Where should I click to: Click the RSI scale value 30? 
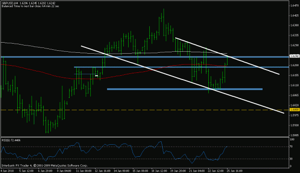coord(291,159)
